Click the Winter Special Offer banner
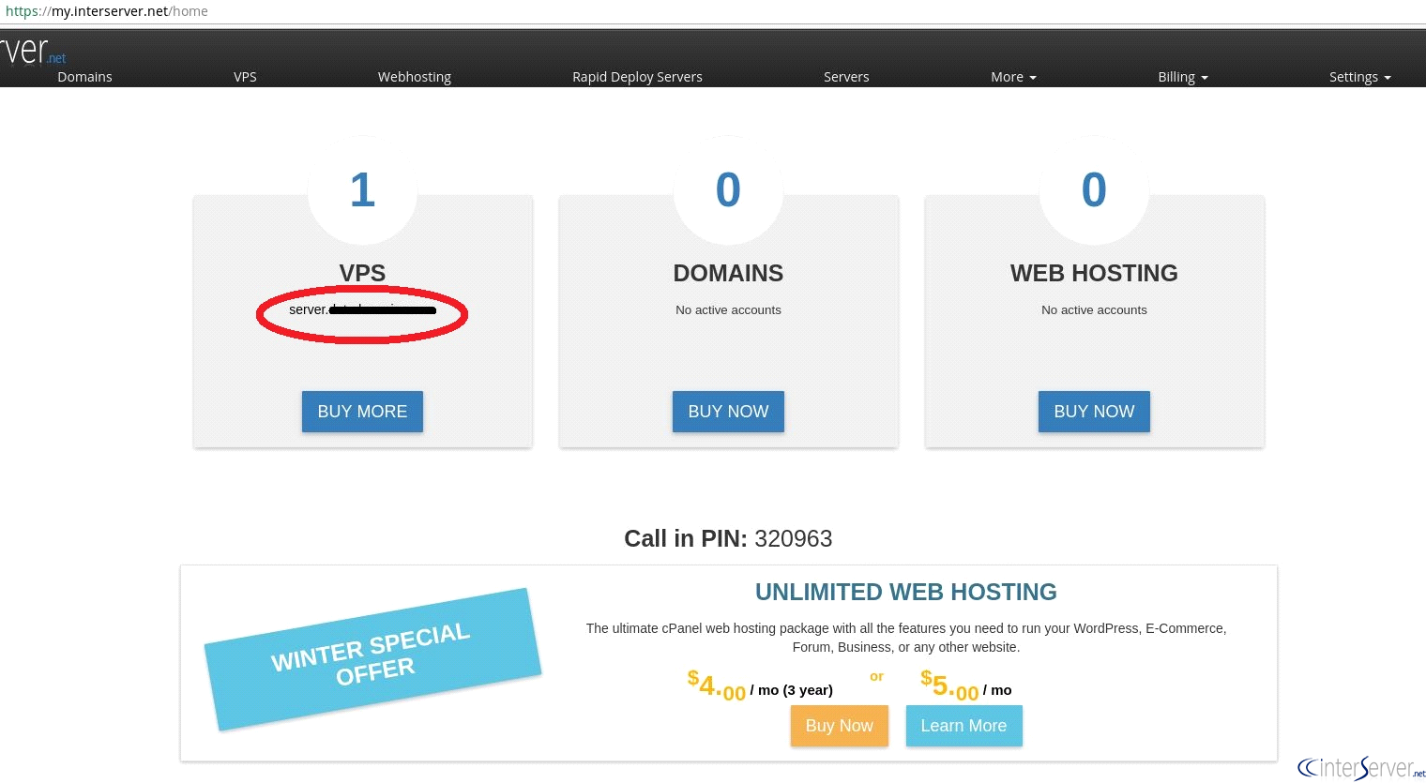 (373, 659)
